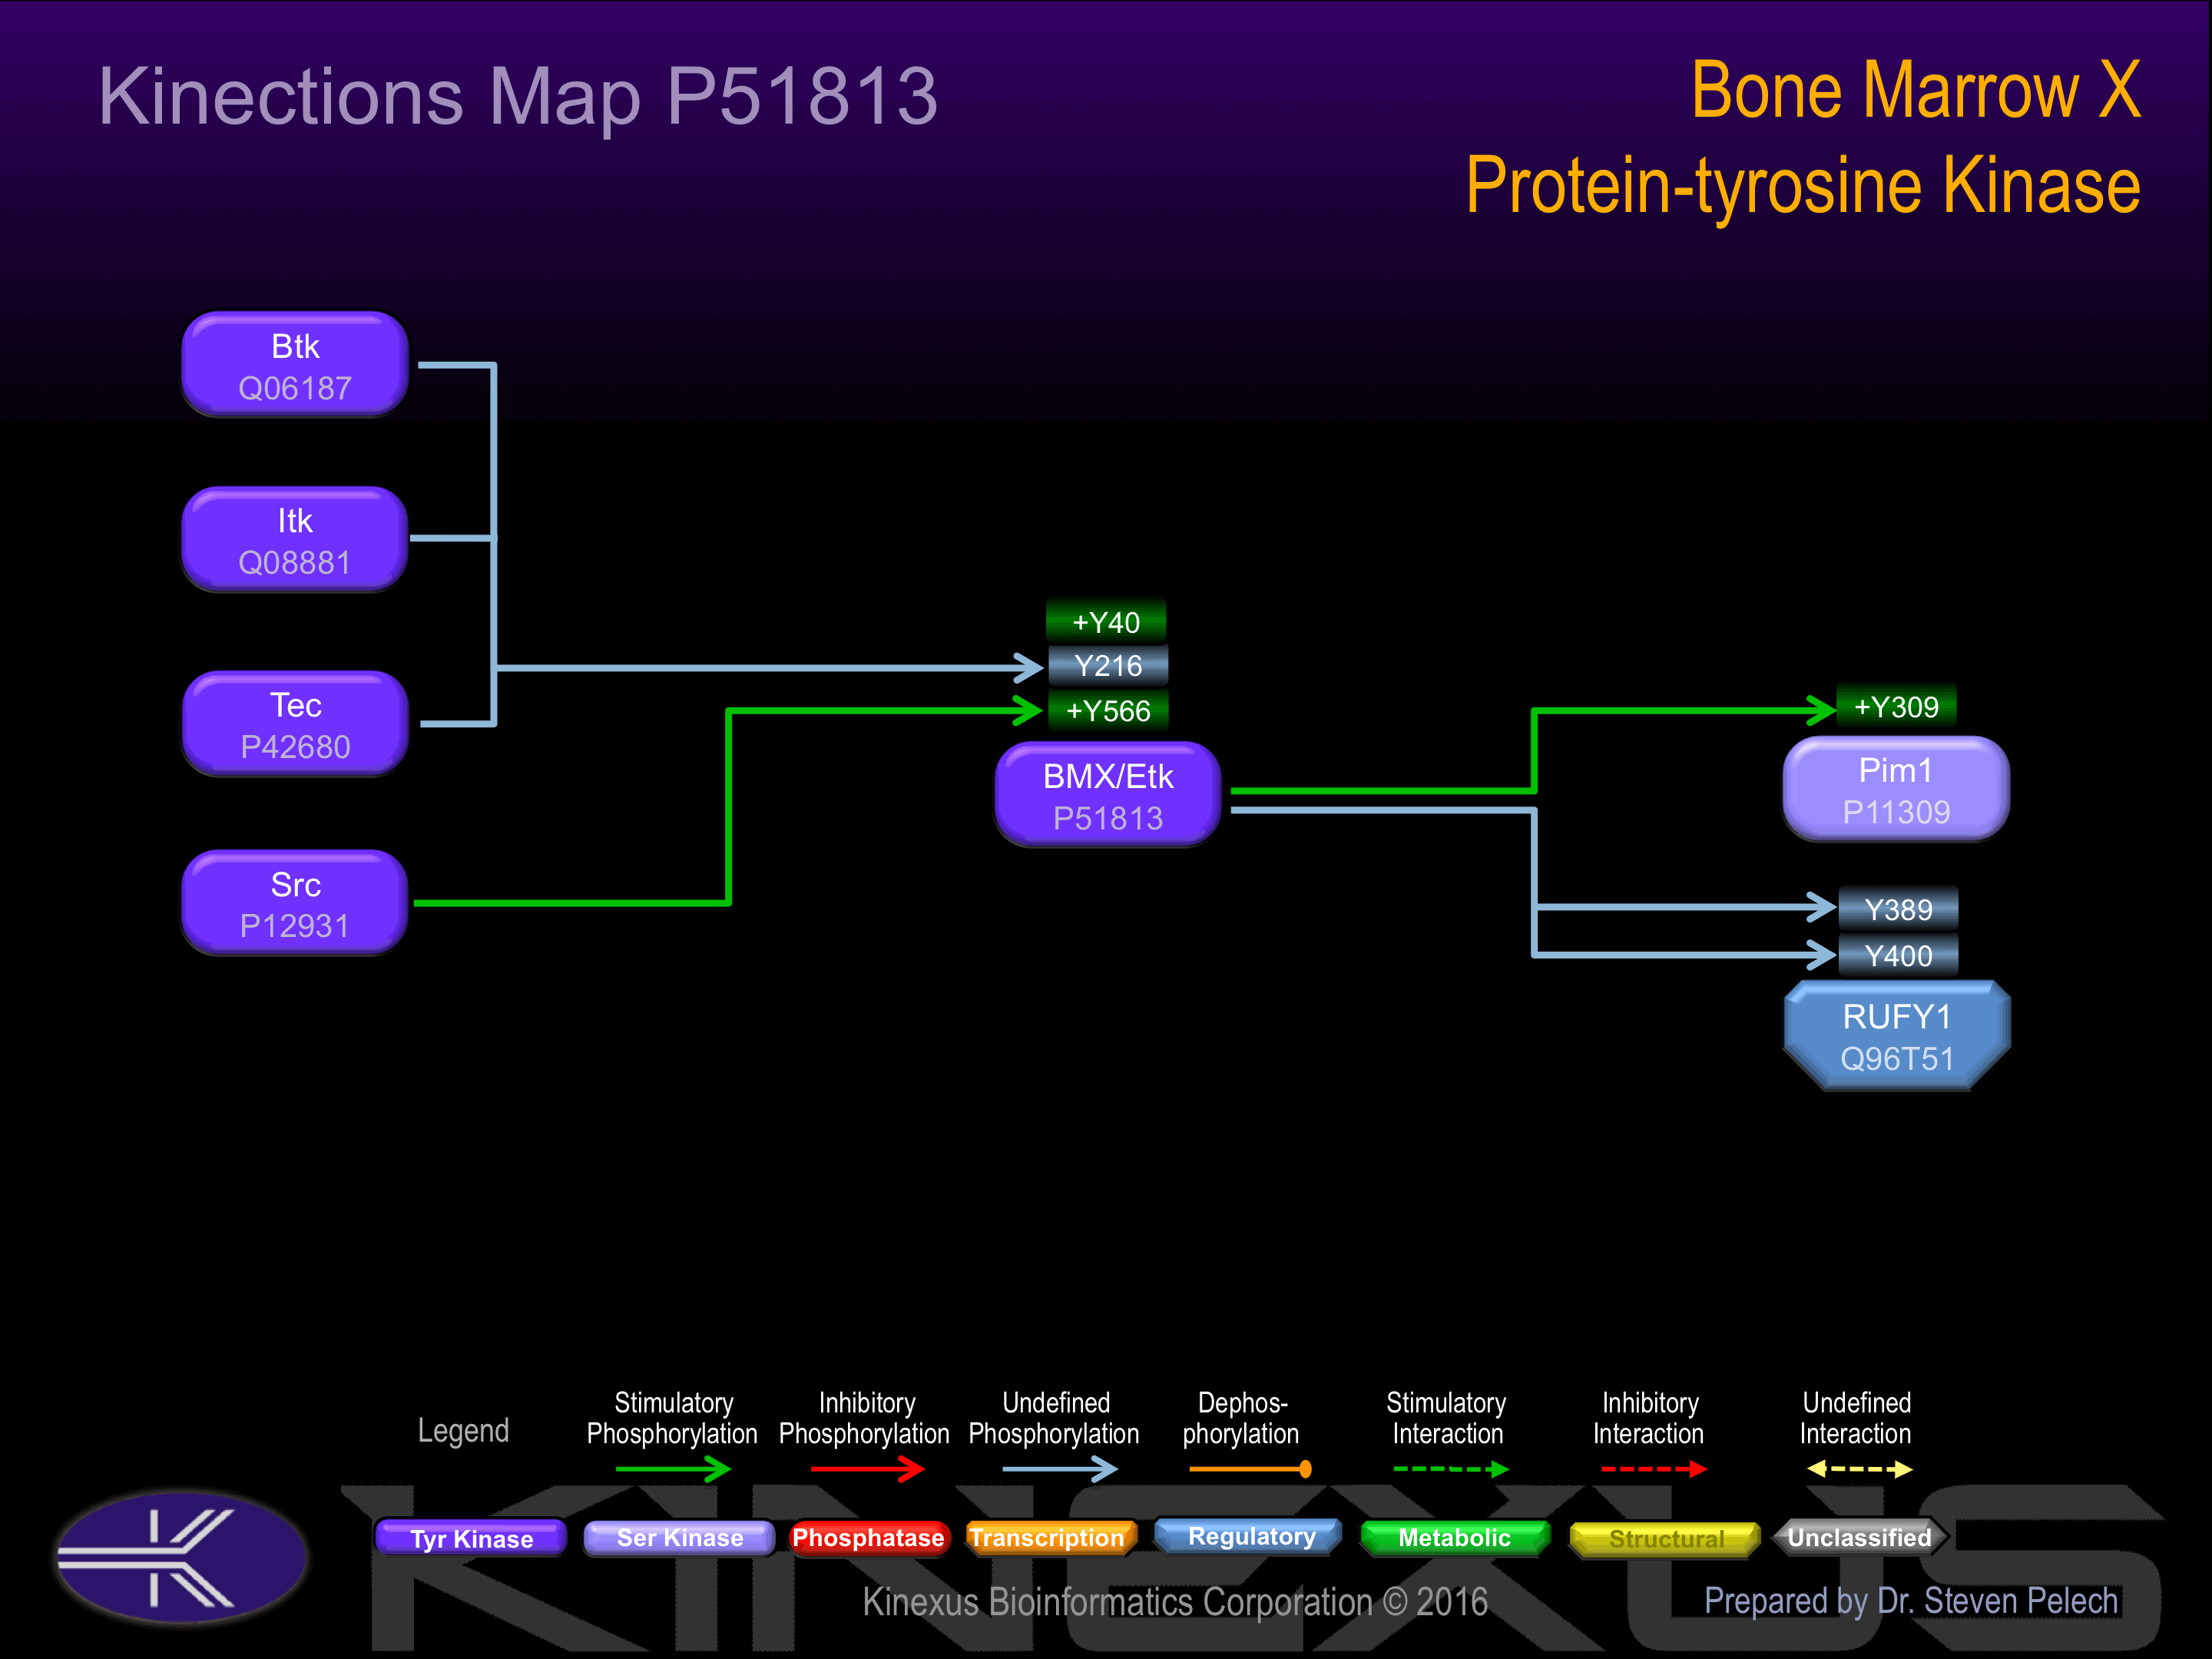Click the red Phosphatase legend swatch

click(867, 1537)
